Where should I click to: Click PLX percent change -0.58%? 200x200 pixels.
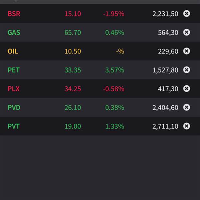(x=114, y=89)
